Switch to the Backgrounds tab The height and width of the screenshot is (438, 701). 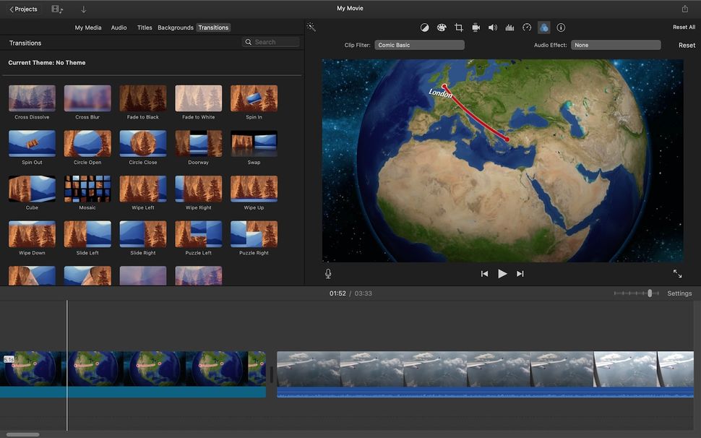[x=175, y=27]
